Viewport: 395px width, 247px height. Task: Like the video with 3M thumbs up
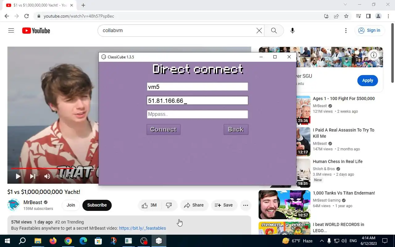pos(149,205)
